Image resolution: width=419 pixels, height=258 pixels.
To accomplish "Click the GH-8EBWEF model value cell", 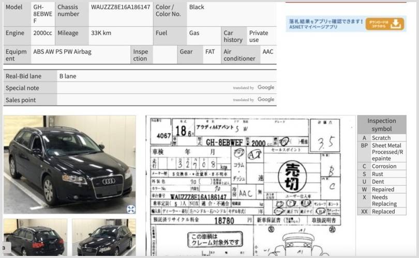I will click(x=42, y=14).
